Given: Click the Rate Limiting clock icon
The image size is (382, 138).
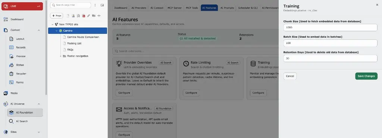Looking at the screenshot, I should [186, 64].
